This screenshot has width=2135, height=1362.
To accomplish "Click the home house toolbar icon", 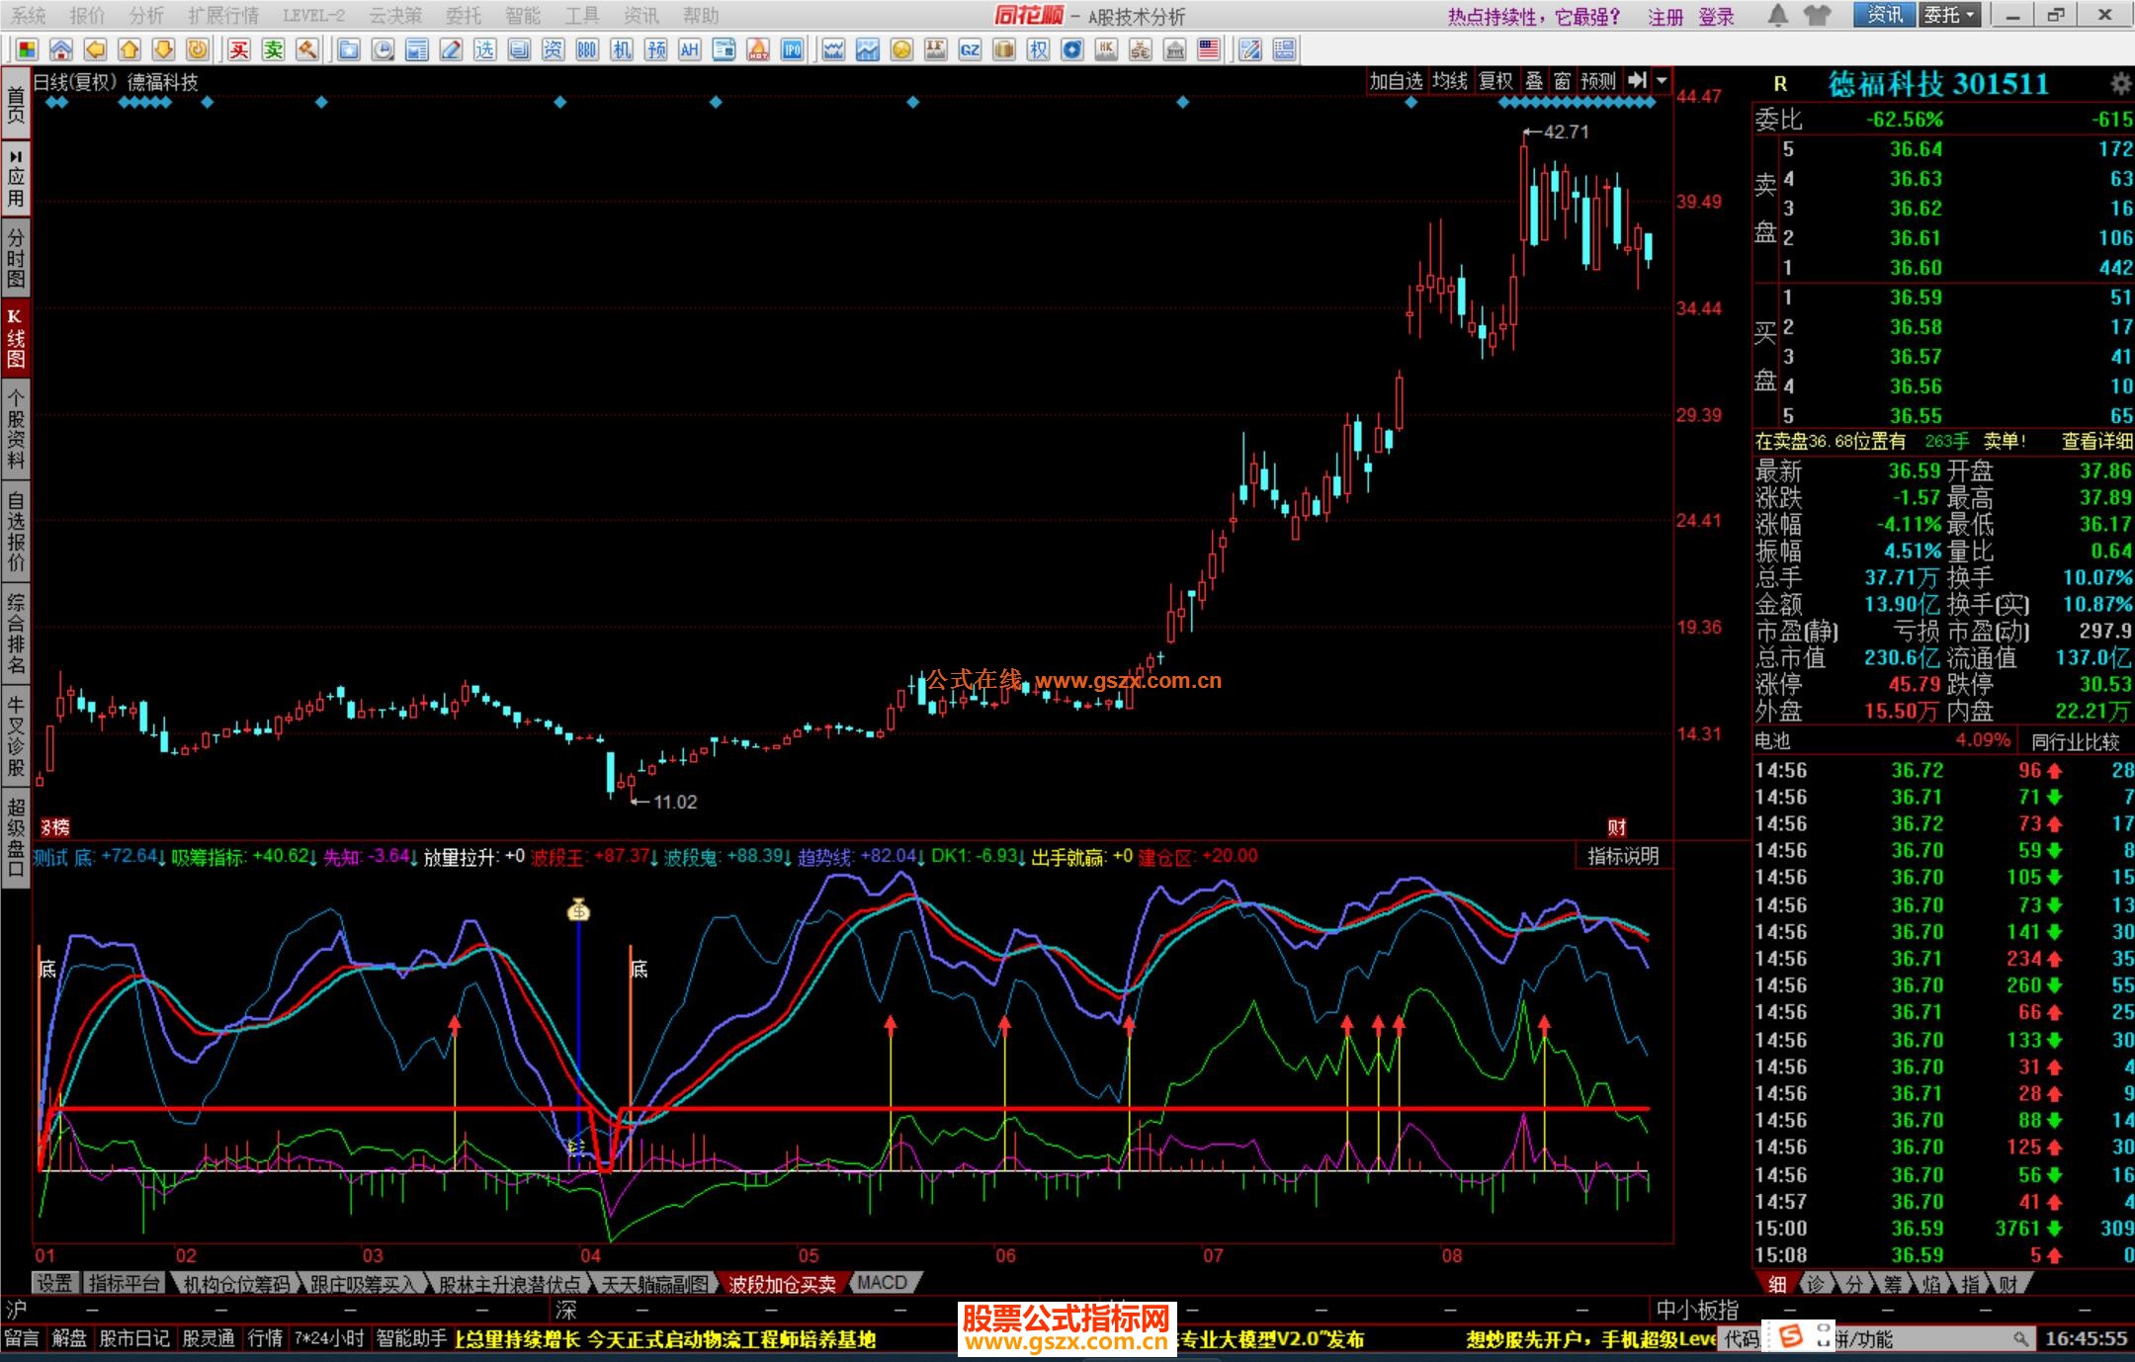I will coord(61,49).
